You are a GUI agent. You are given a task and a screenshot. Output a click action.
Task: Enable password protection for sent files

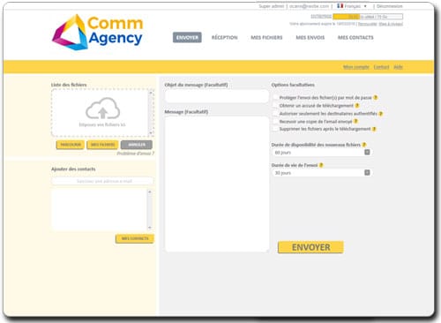click(275, 97)
